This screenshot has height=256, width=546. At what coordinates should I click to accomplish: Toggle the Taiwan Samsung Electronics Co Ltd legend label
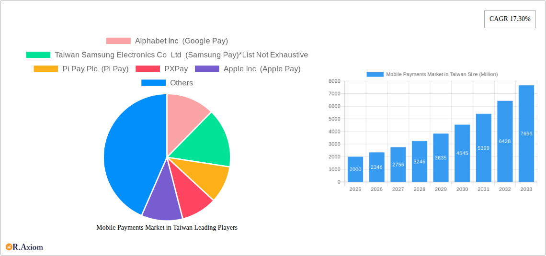(x=182, y=55)
